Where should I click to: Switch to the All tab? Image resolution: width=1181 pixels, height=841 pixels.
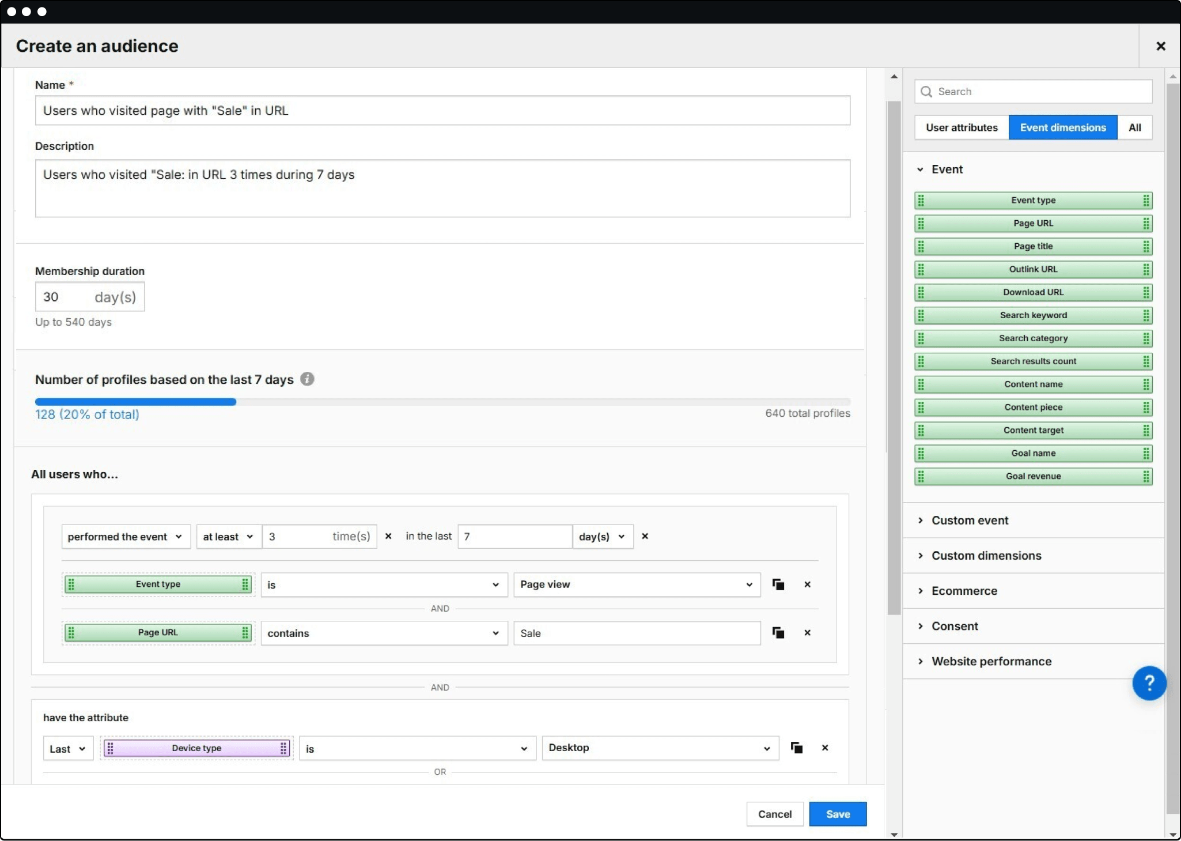coord(1134,127)
